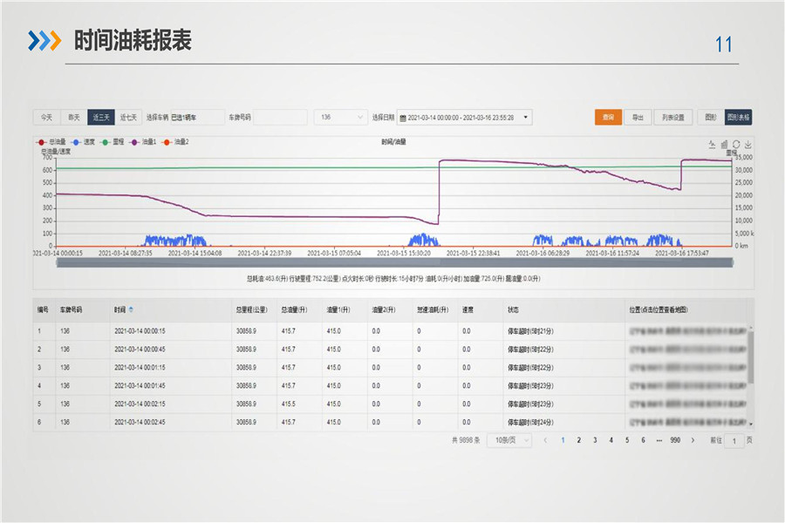
Task: Select the 近七天 tab
Action: (x=129, y=117)
